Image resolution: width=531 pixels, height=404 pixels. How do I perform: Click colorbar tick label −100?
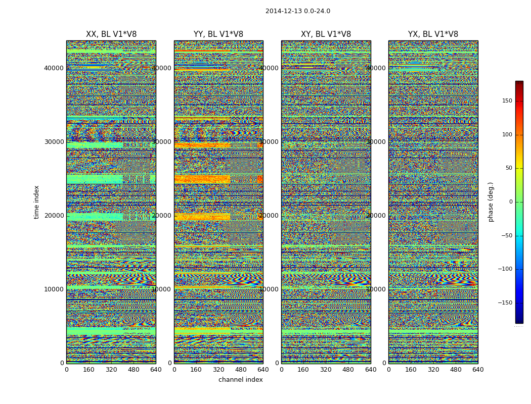tap(505, 269)
